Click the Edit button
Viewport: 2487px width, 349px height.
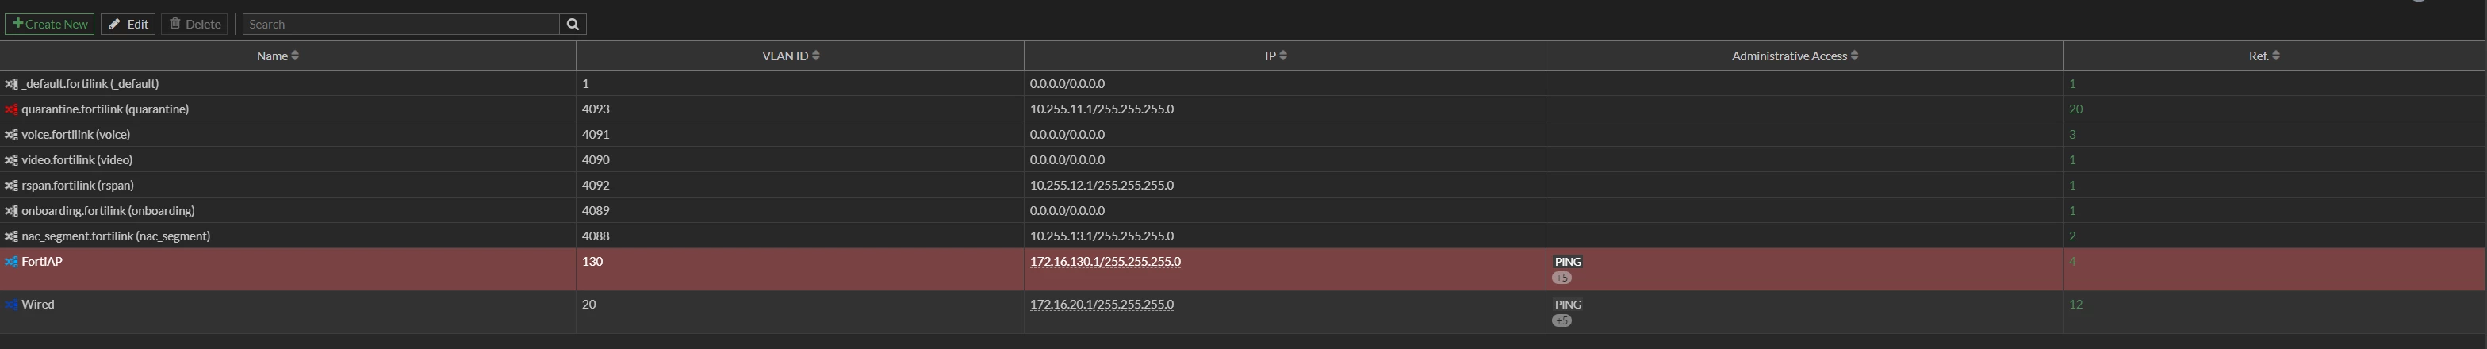click(x=128, y=24)
